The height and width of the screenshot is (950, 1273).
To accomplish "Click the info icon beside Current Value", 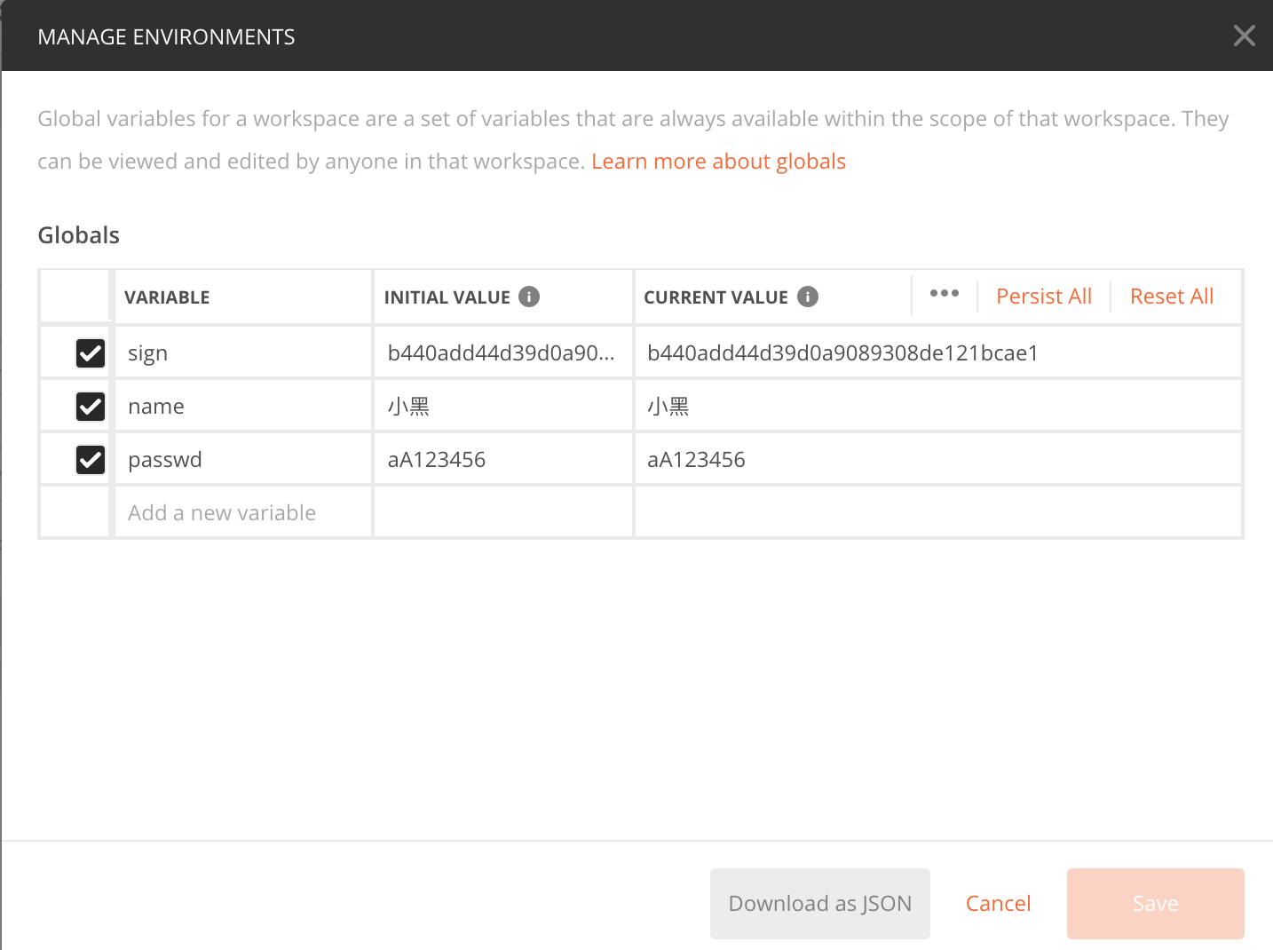I will pos(808,297).
